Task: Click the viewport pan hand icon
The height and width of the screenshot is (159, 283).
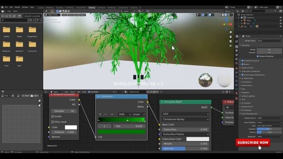Action: point(230,37)
